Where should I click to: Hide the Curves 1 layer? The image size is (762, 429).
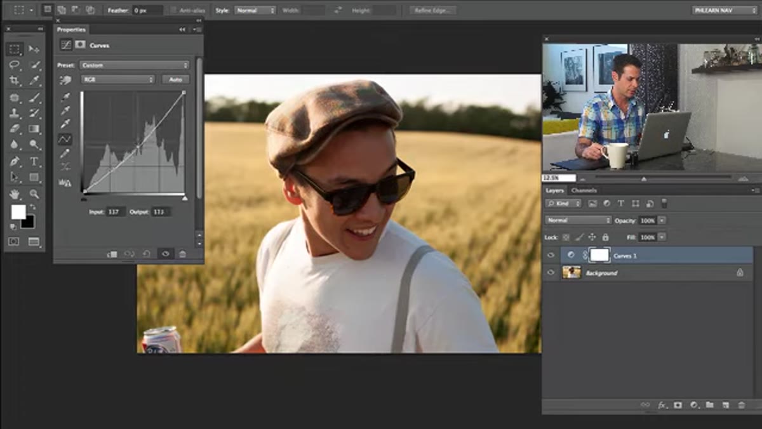click(551, 255)
